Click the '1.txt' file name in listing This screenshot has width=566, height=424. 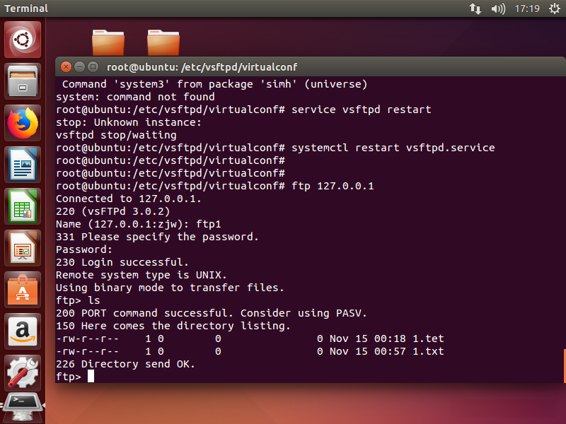pos(428,351)
